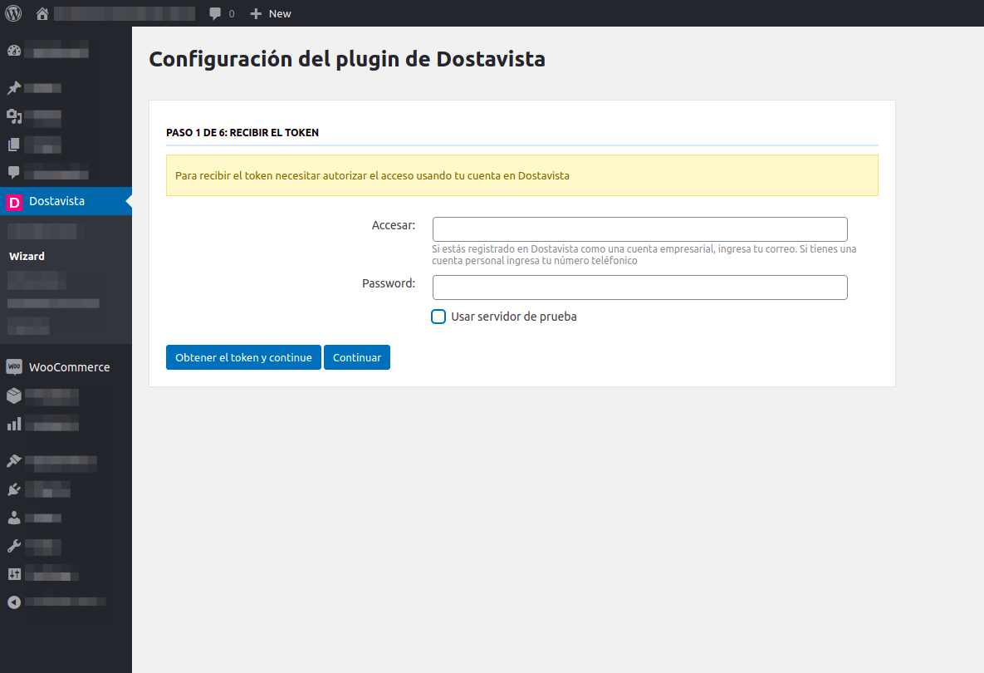Screen dimensions: 984x673
Task: Open the Users person icon
Action: (x=14, y=518)
